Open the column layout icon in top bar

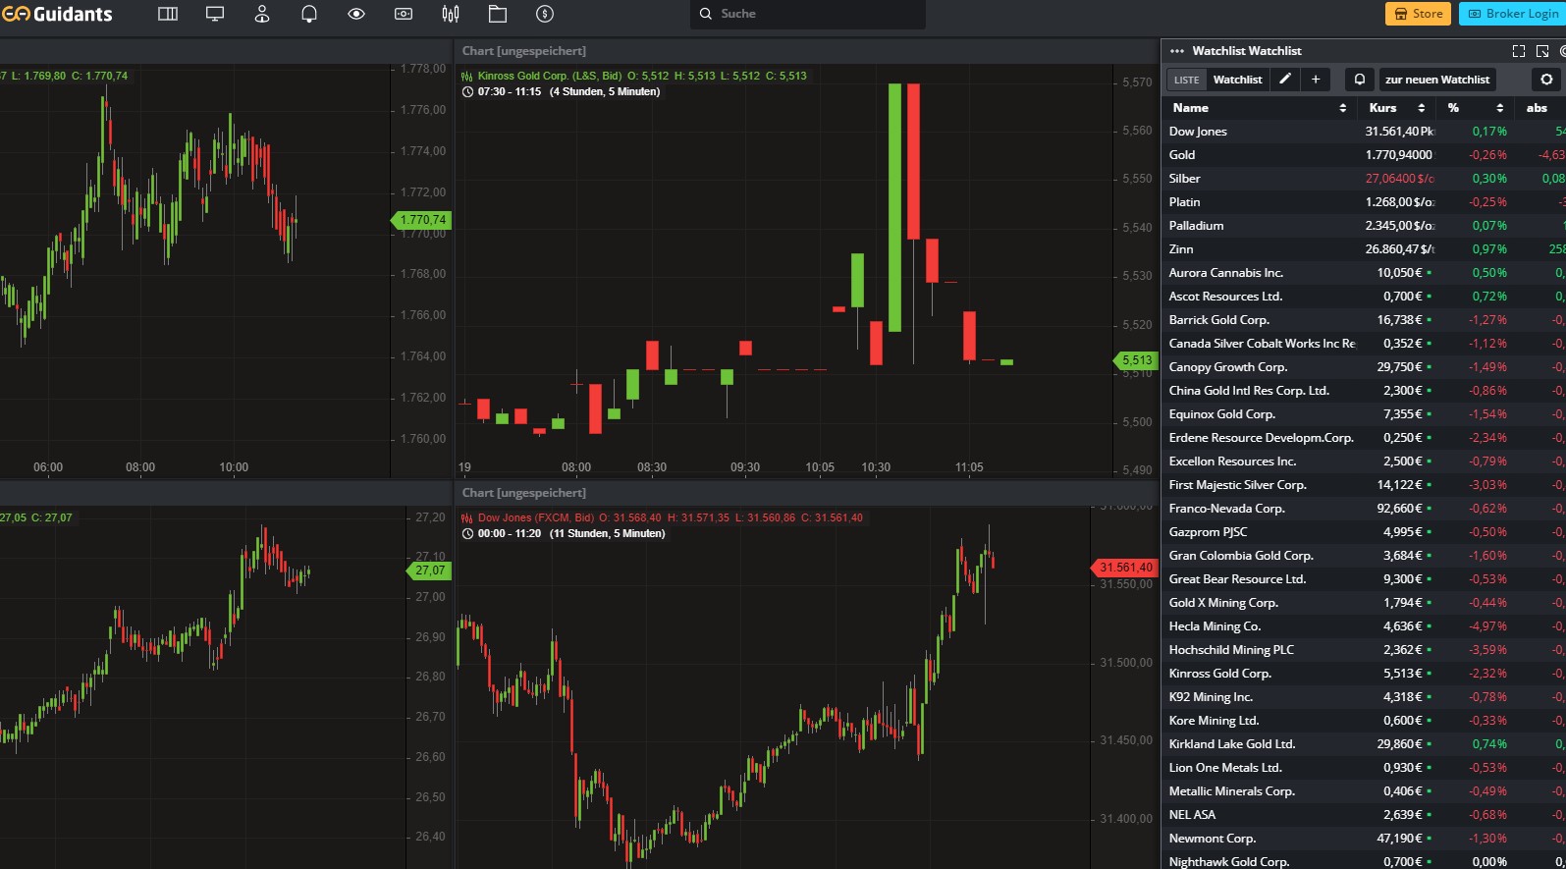[168, 14]
